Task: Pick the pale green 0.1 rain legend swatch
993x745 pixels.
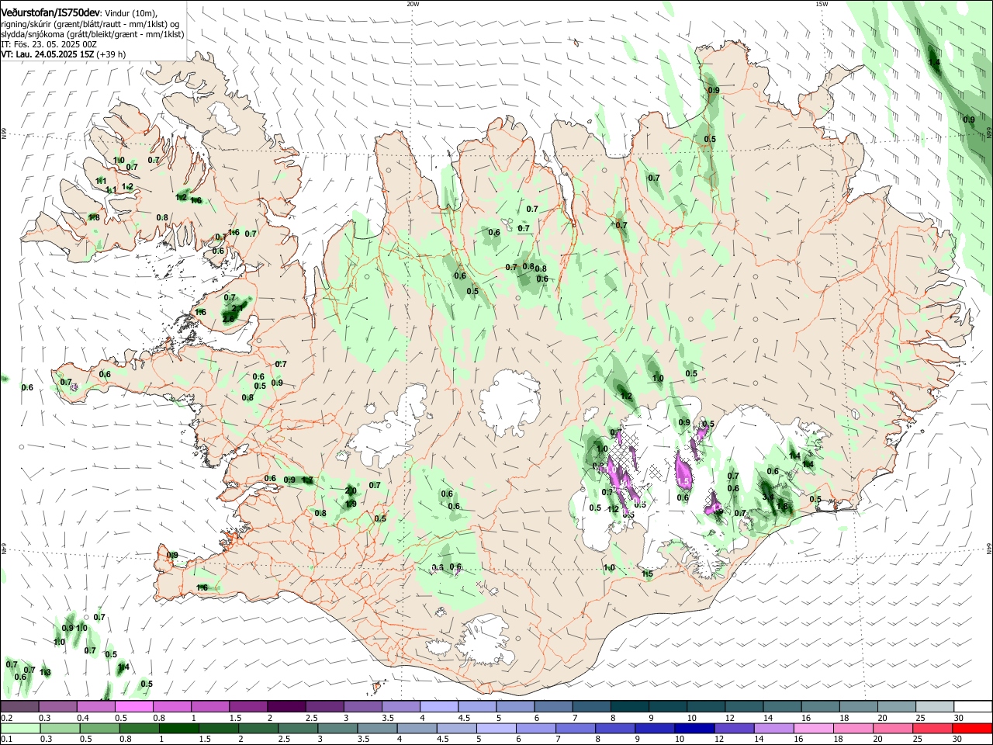Action: (x=20, y=728)
